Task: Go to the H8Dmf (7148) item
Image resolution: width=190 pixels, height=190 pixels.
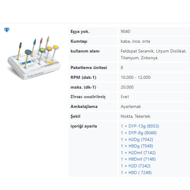Action: [138, 159]
